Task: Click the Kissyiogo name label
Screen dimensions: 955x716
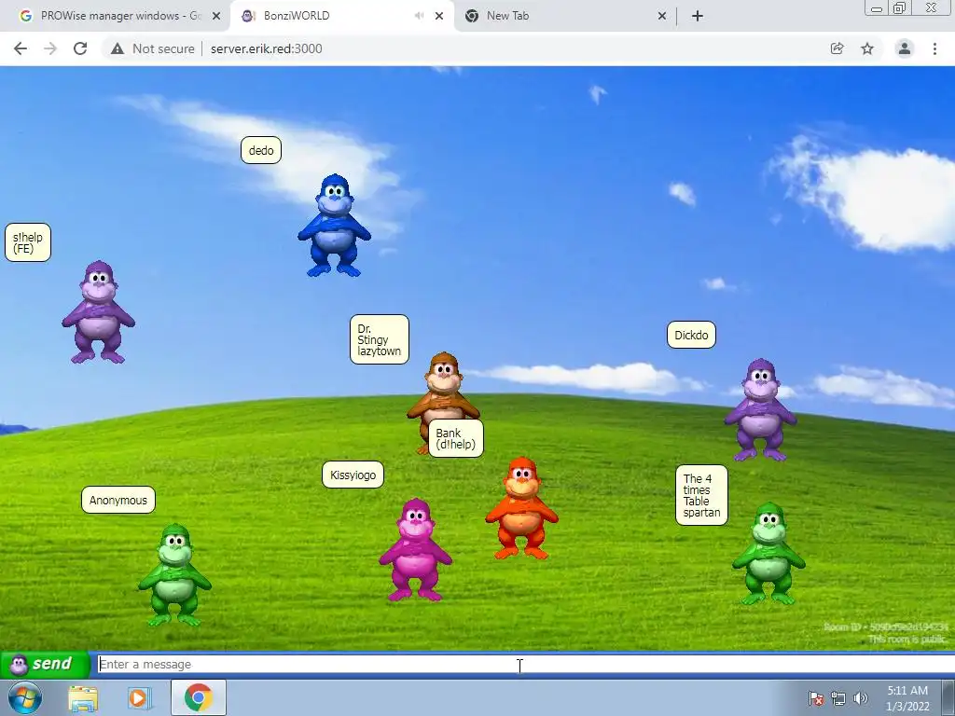Action: [x=353, y=475]
